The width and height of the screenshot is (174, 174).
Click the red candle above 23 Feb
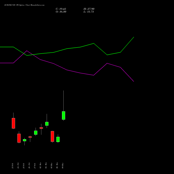click(14, 123)
